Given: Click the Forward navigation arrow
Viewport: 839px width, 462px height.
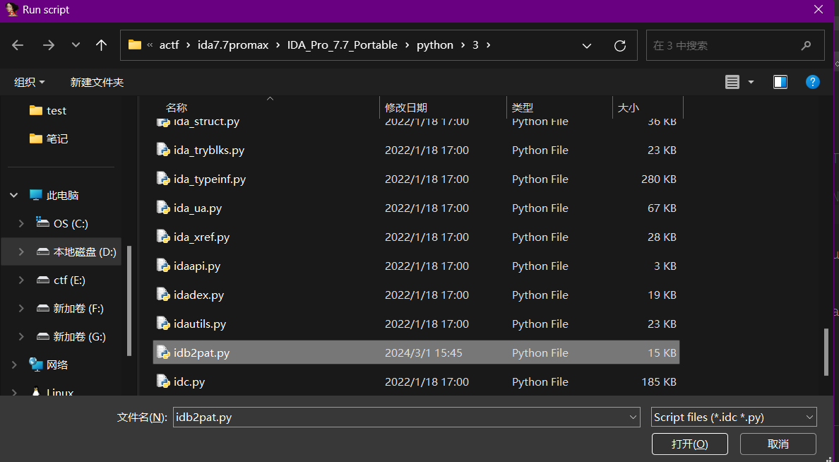Looking at the screenshot, I should [x=48, y=45].
